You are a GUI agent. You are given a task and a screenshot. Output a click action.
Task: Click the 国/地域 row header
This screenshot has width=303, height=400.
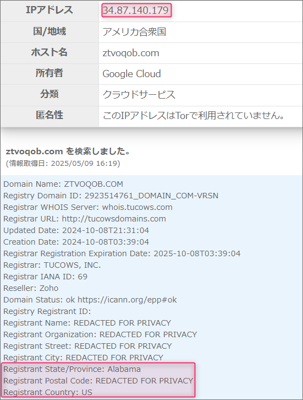click(x=49, y=31)
